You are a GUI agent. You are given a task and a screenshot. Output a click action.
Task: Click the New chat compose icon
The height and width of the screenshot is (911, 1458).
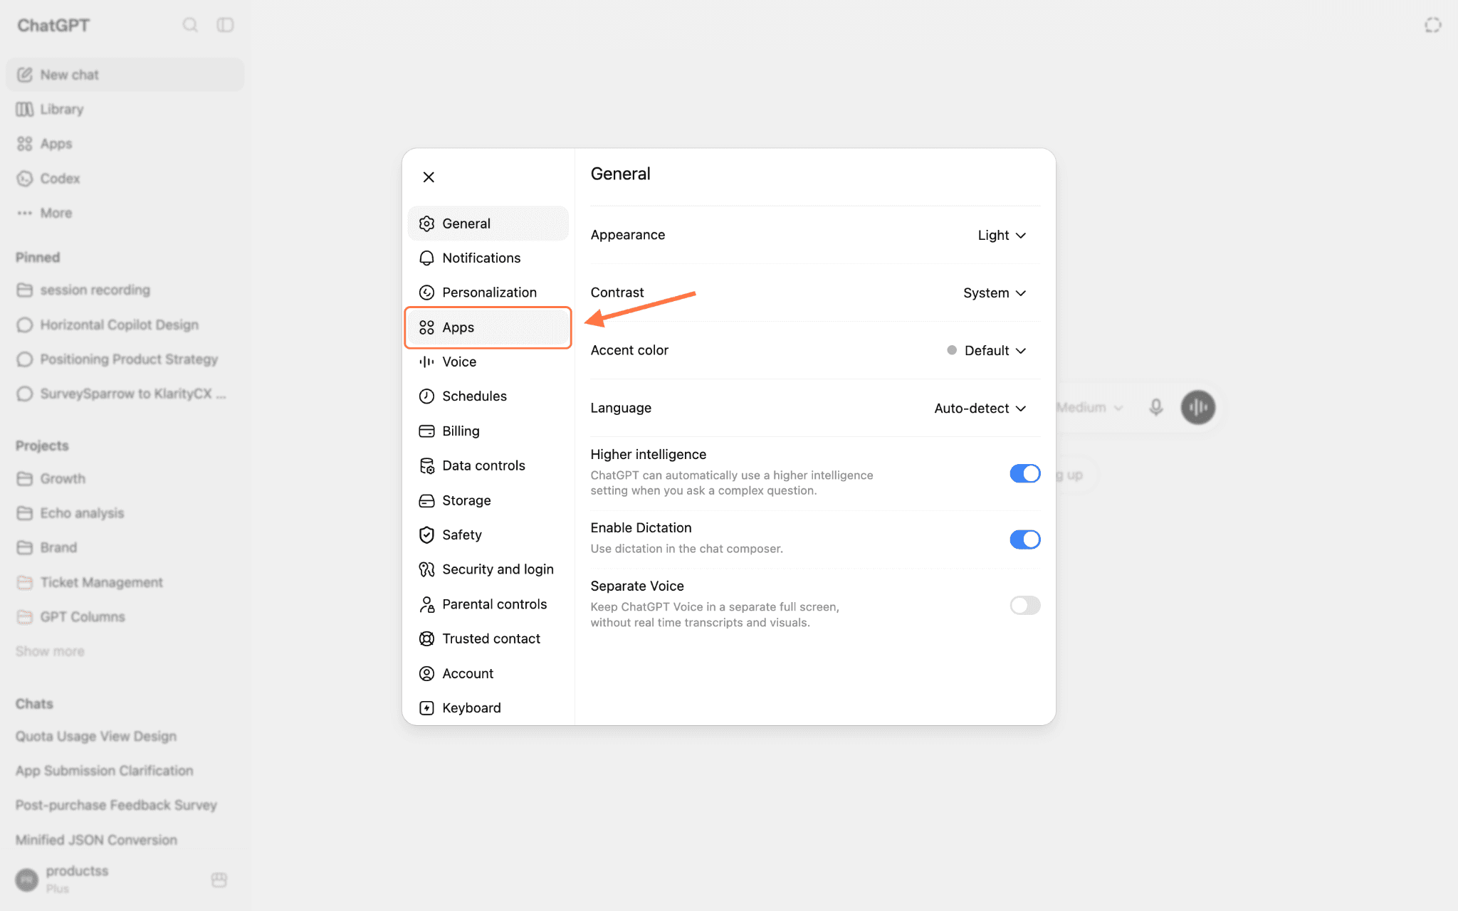coord(25,75)
